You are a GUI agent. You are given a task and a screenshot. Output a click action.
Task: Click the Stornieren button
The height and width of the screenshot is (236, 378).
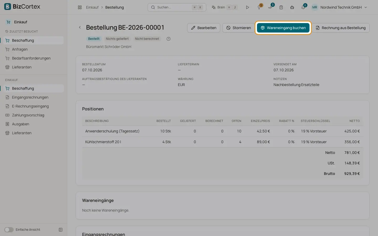point(239,28)
